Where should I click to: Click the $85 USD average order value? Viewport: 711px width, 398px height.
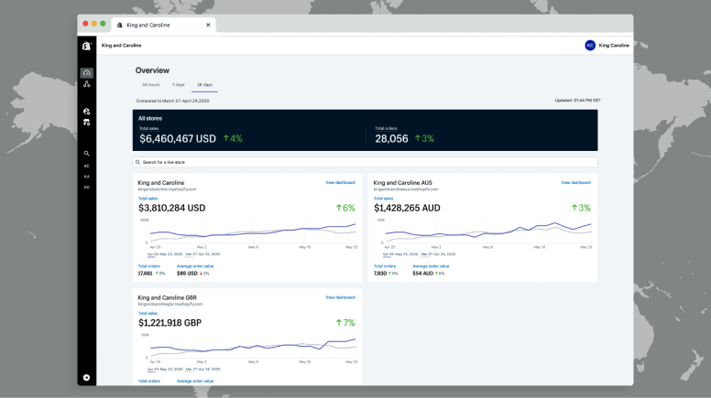coord(187,274)
